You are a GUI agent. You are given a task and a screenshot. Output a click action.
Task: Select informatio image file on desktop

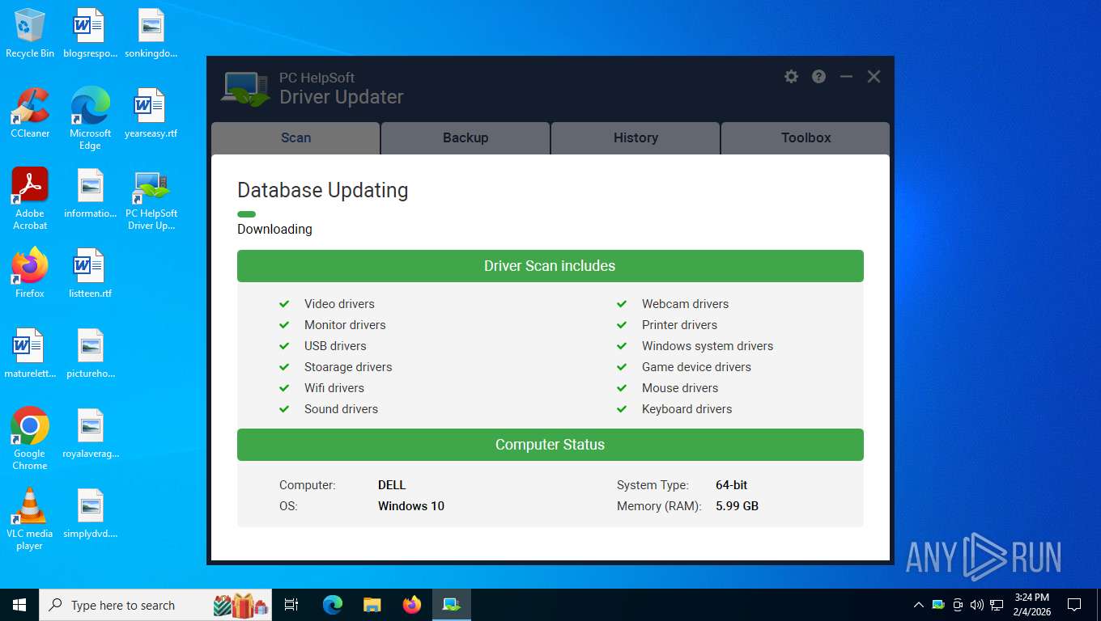(90, 193)
